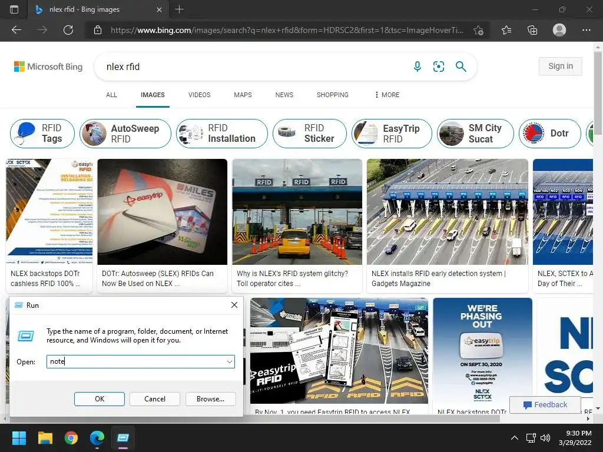
Task: View site info lock icon
Action: pos(98,30)
